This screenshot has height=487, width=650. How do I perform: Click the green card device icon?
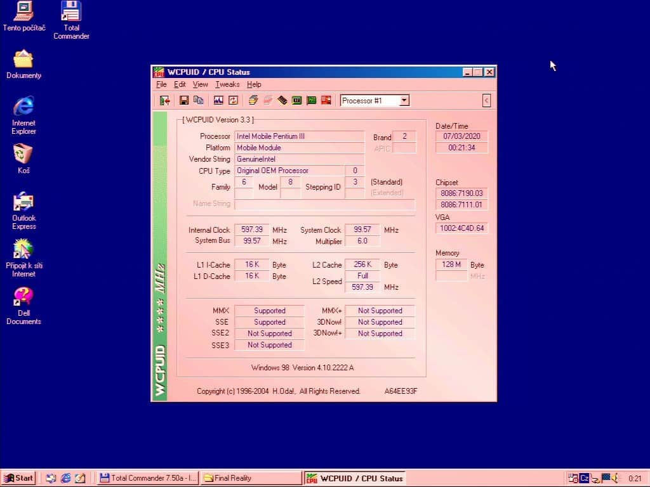pos(311,100)
